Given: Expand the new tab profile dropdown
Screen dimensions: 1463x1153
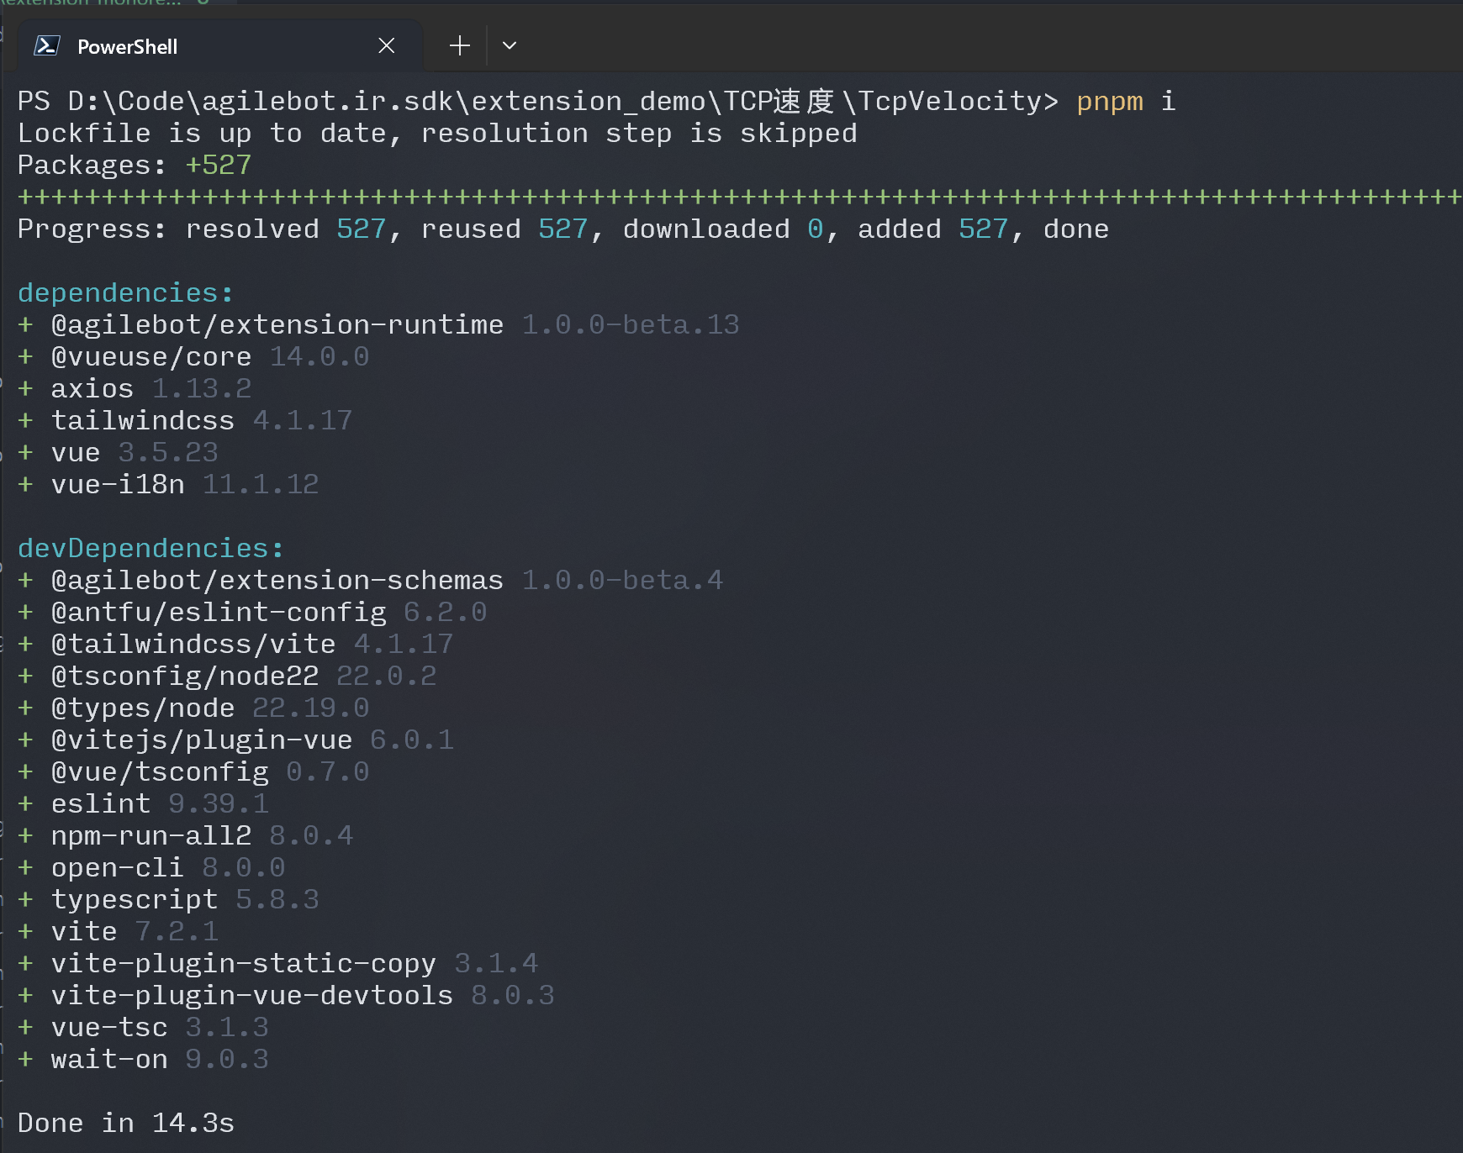Looking at the screenshot, I should (x=510, y=46).
